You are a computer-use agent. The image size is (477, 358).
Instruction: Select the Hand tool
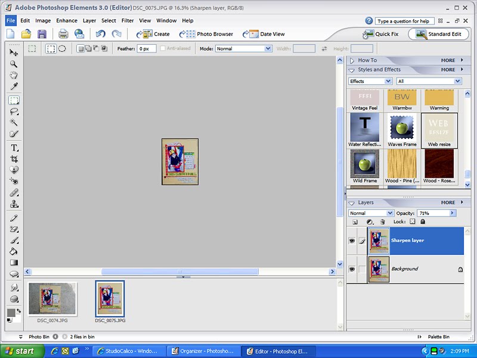click(x=14, y=75)
